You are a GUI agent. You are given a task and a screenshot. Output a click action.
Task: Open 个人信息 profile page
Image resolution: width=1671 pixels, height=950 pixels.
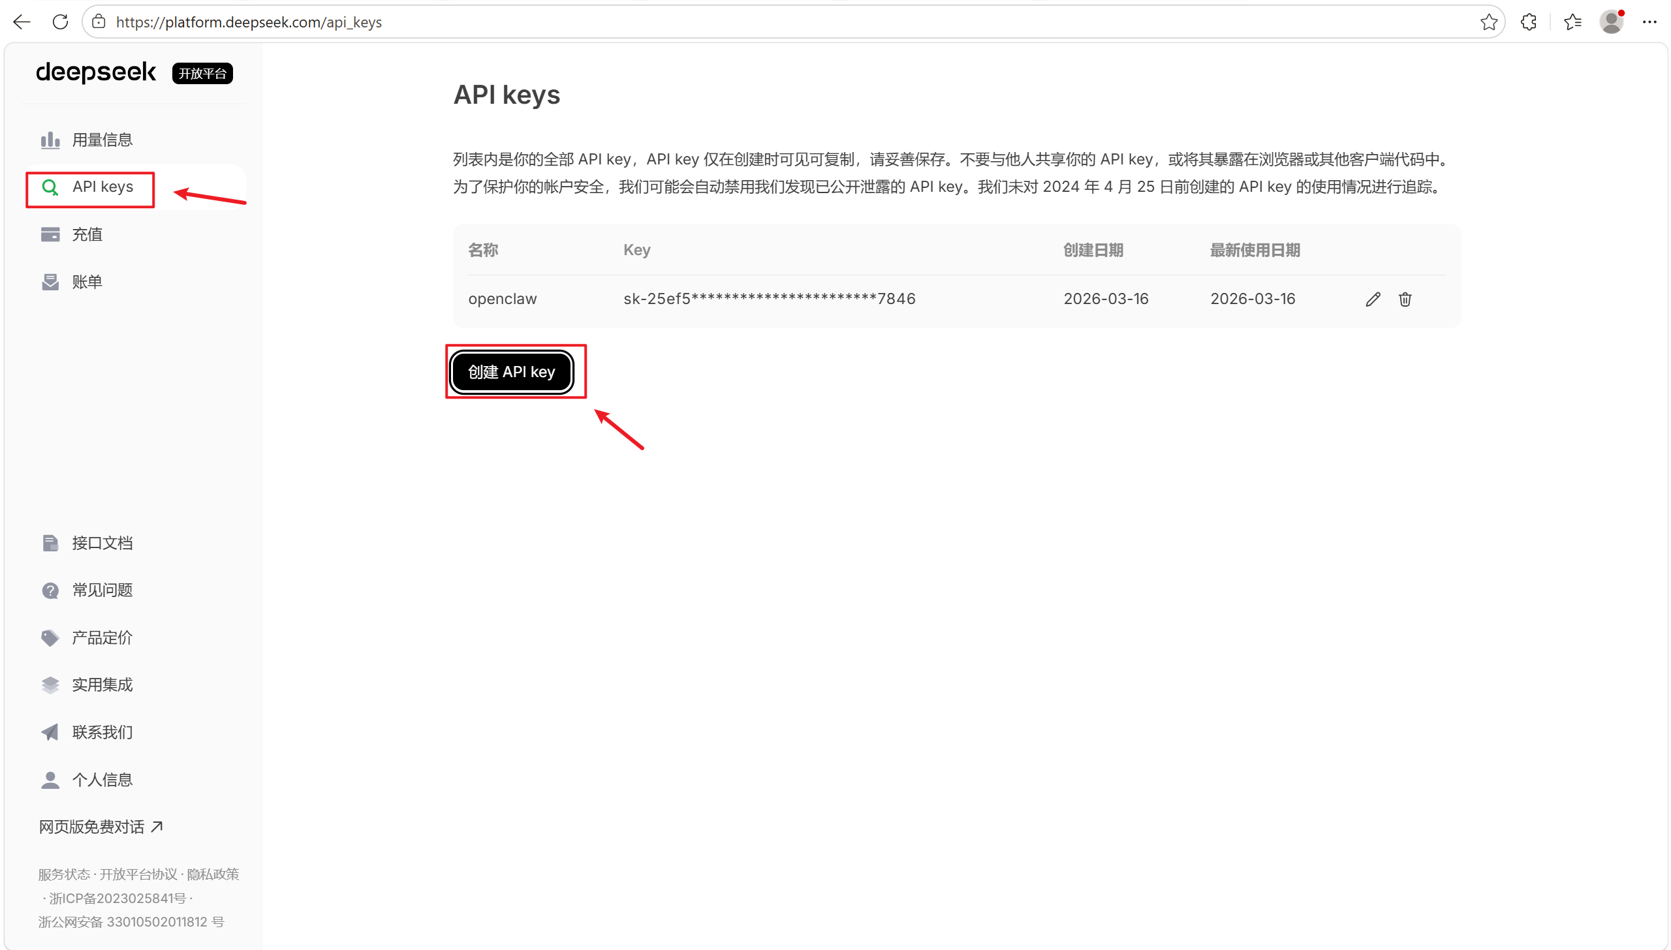tap(102, 780)
